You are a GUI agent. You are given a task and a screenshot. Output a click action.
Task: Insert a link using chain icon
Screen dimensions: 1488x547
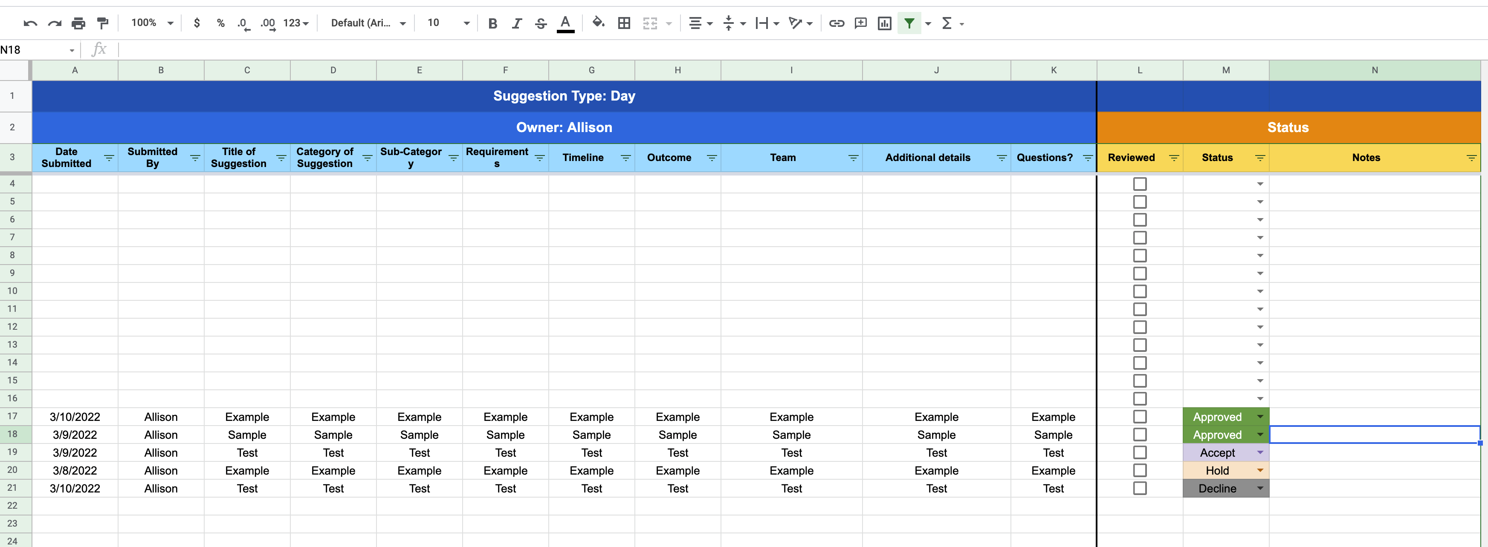pos(837,23)
